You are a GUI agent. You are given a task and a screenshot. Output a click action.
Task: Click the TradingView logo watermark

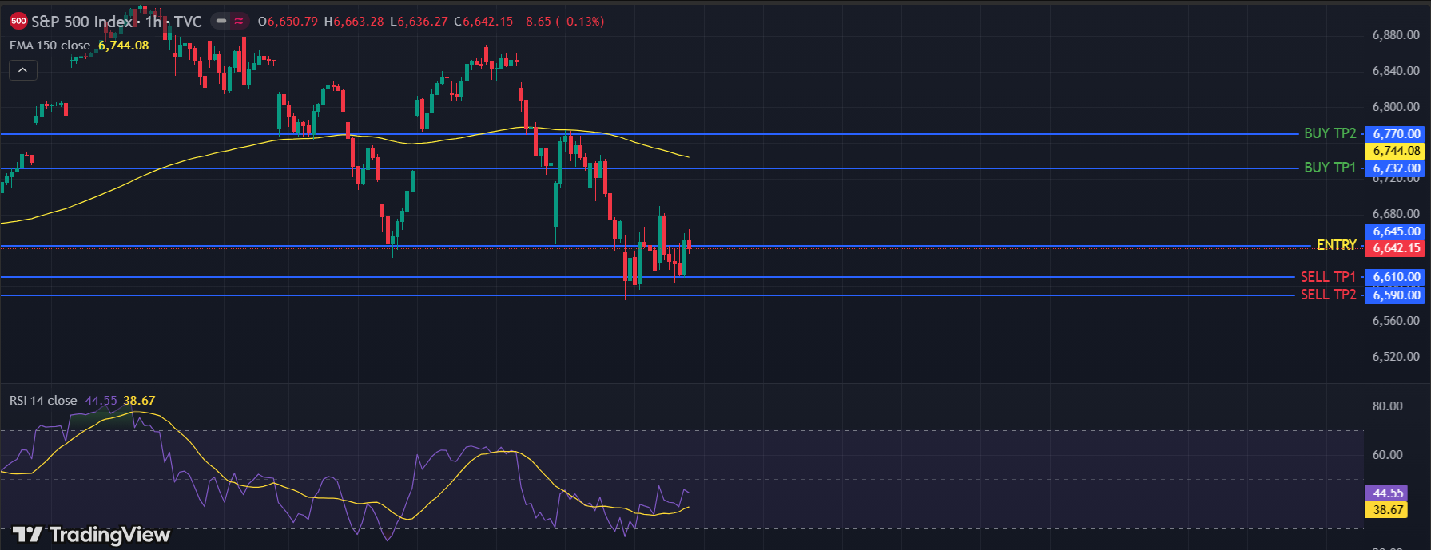click(92, 534)
